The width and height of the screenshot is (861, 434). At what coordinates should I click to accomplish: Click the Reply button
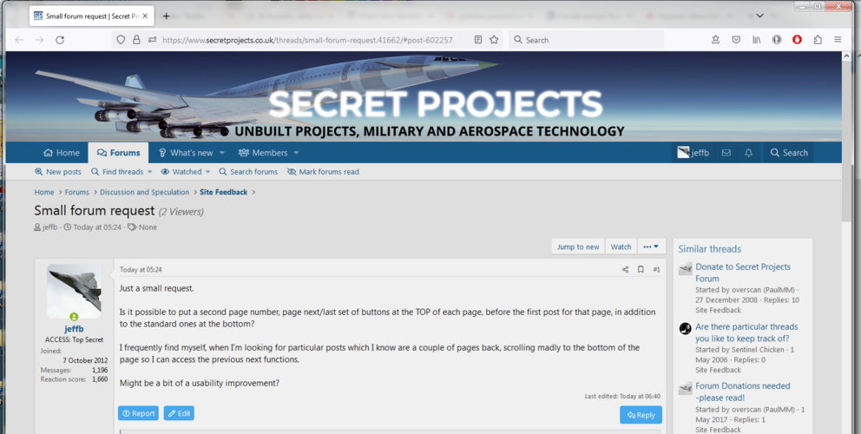click(641, 415)
